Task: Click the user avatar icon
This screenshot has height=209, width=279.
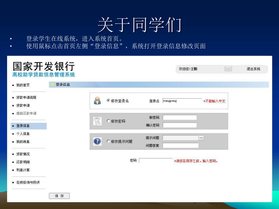Action: point(97,101)
